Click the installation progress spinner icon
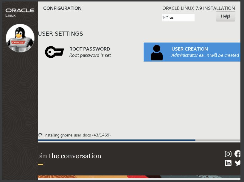This screenshot has width=244, height=182. tap(40, 135)
